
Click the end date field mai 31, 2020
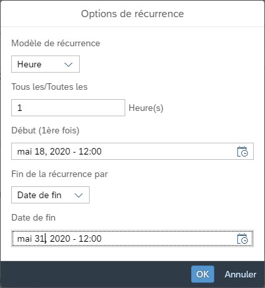pos(132,238)
